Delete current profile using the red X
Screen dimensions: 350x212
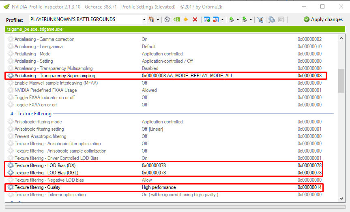coord(195,19)
